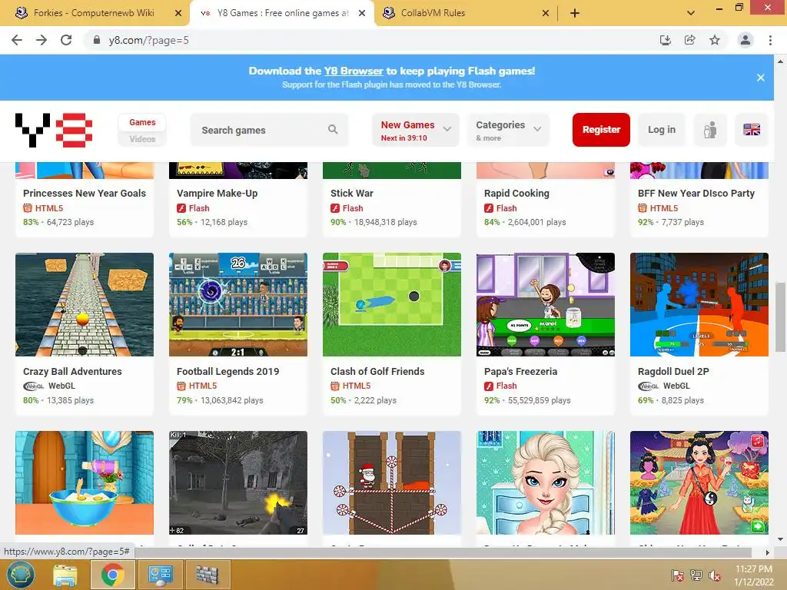Open the Chinese New Year dress-up thumbnail

(699, 482)
